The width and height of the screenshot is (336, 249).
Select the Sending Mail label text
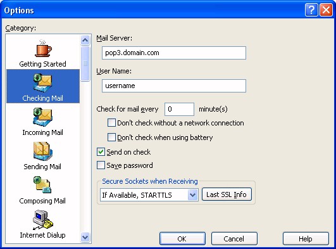pyautogui.click(x=42, y=167)
